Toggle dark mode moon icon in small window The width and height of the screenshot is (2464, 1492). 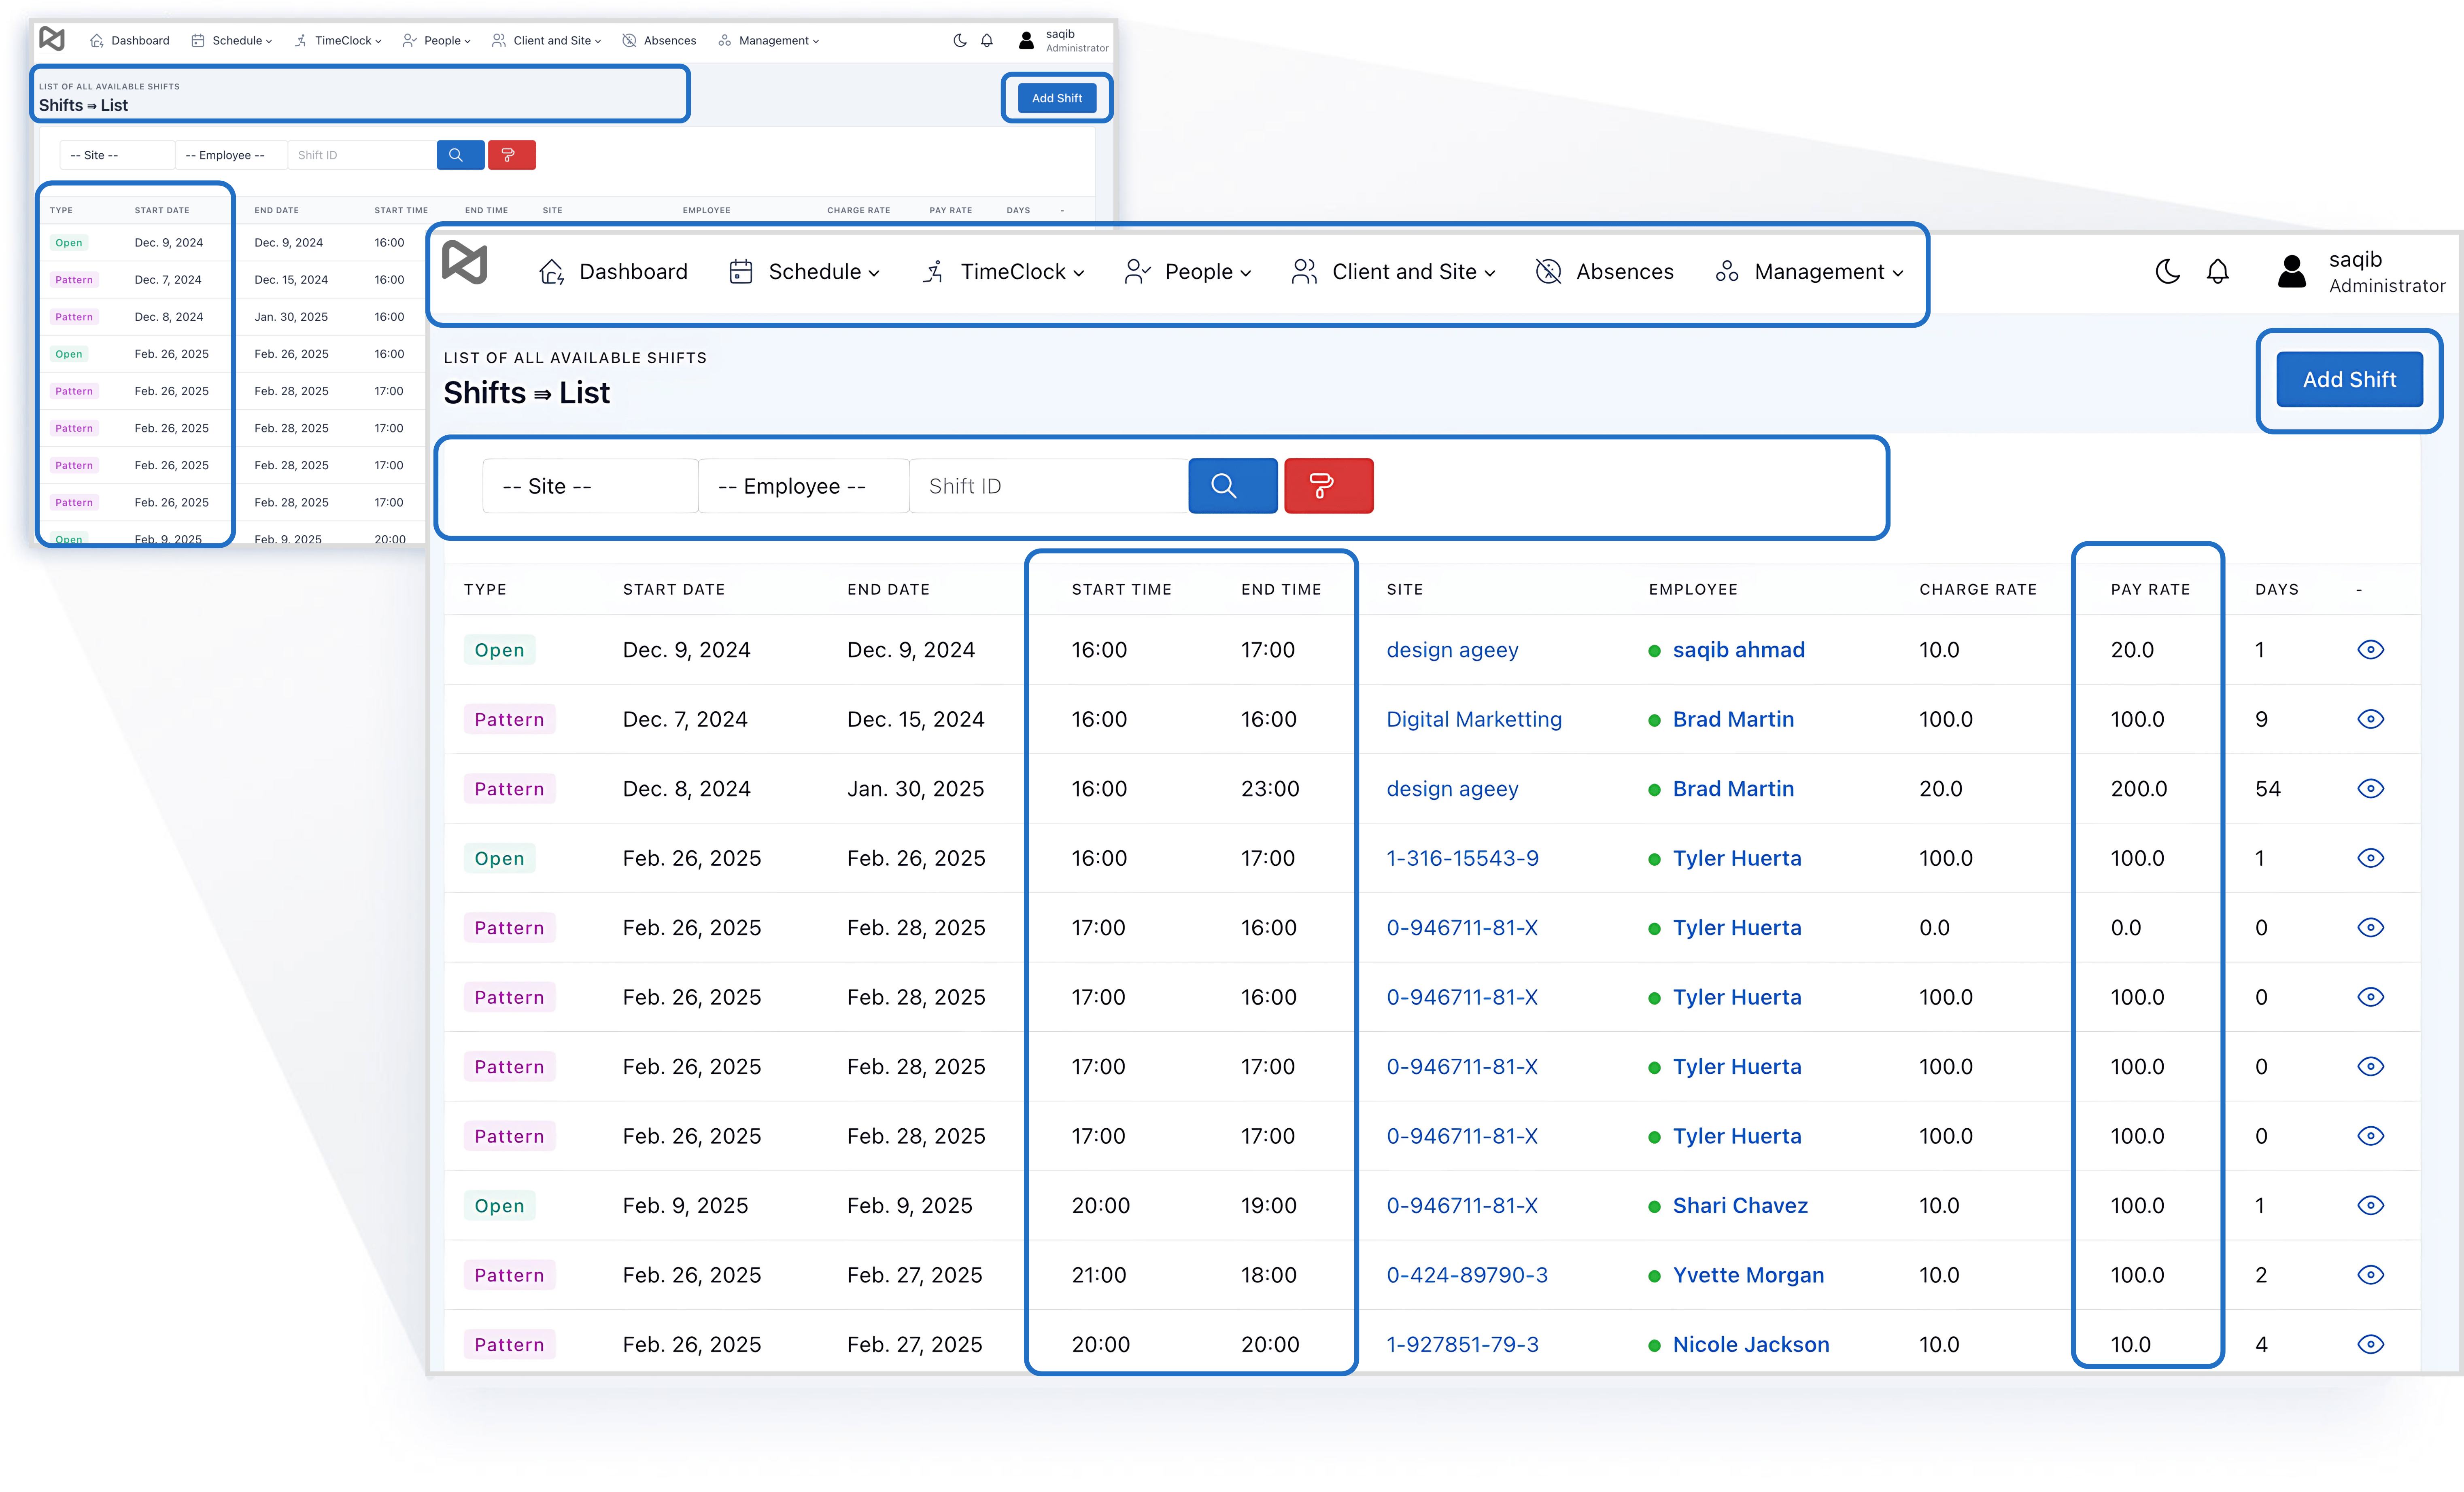[960, 40]
